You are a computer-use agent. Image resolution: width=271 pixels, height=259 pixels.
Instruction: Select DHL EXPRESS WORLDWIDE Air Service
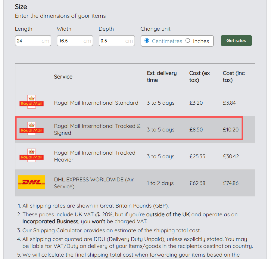pos(94,183)
